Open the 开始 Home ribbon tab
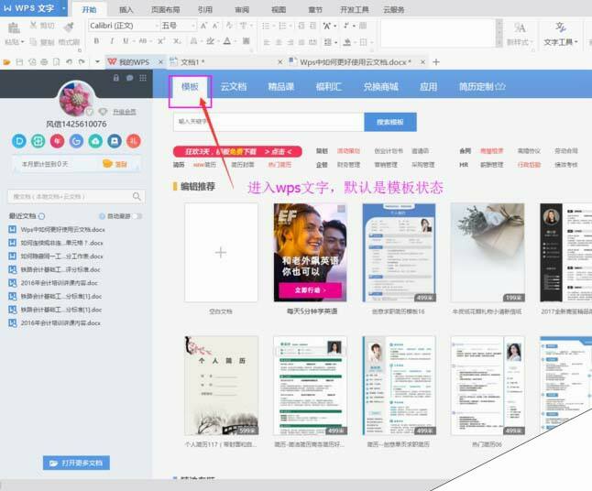The width and height of the screenshot is (592, 491). pos(89,9)
